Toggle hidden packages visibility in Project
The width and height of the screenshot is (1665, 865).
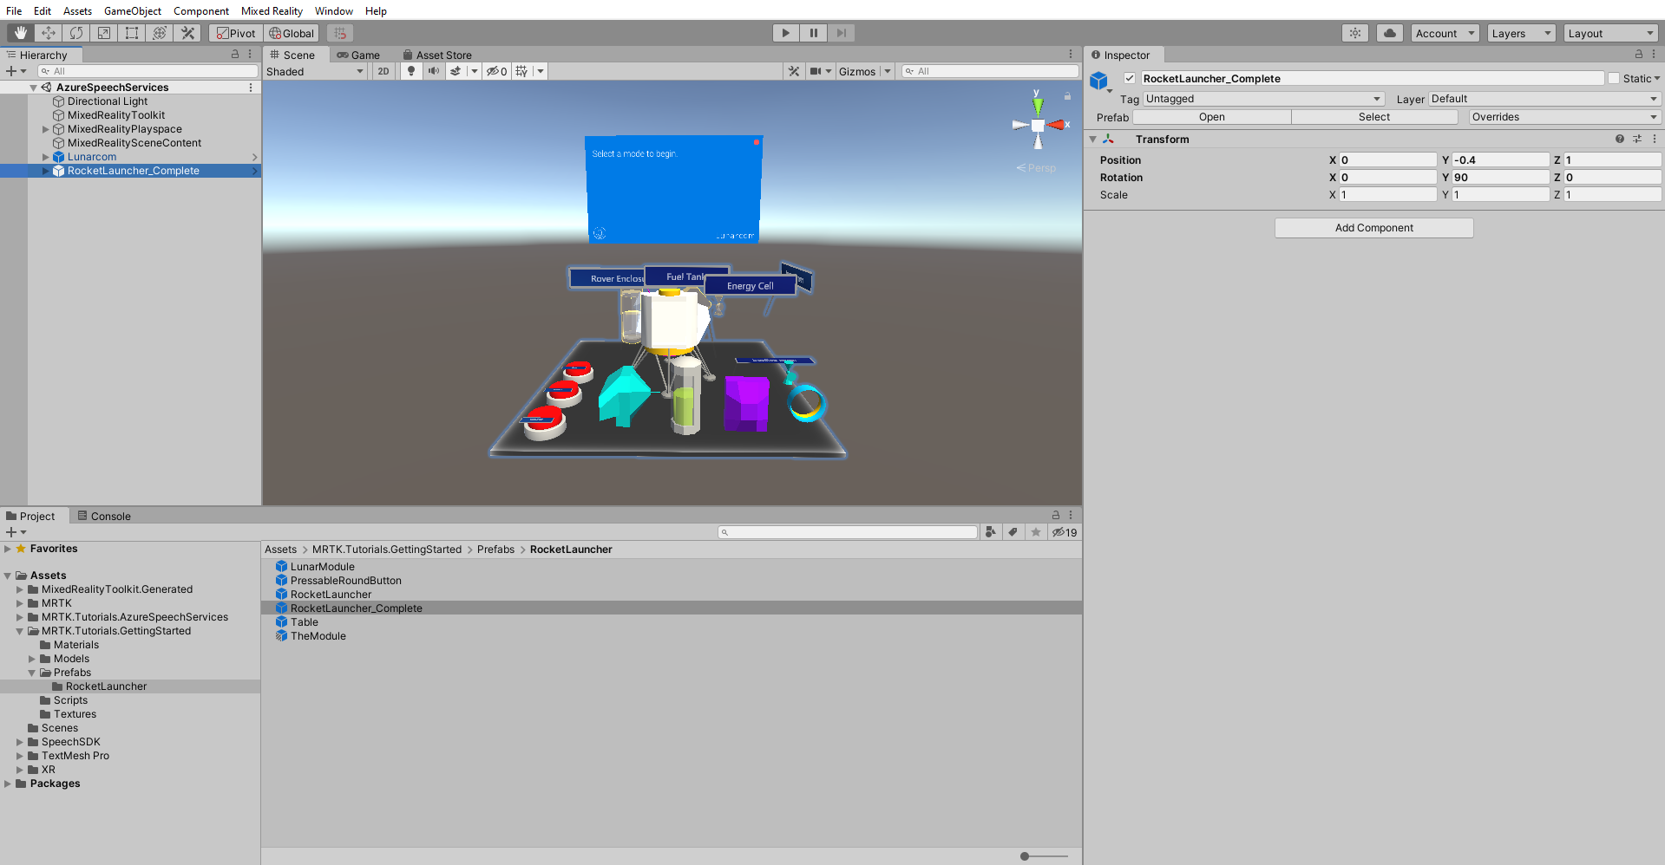1065,532
